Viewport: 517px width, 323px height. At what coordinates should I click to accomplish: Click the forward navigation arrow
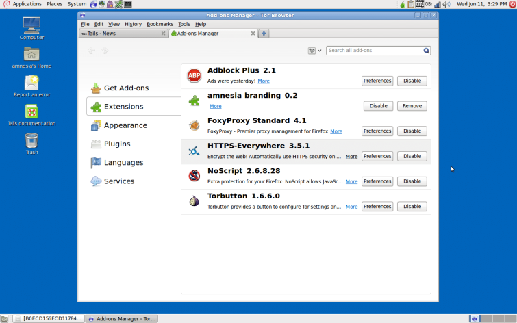click(x=105, y=51)
